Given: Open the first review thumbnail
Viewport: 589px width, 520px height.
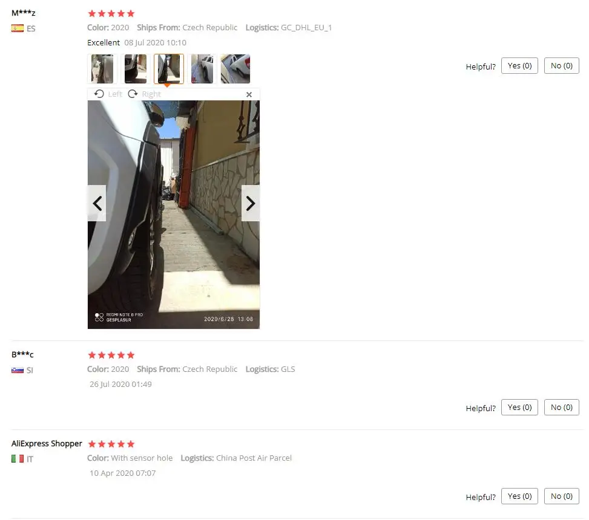Looking at the screenshot, I should [102, 69].
